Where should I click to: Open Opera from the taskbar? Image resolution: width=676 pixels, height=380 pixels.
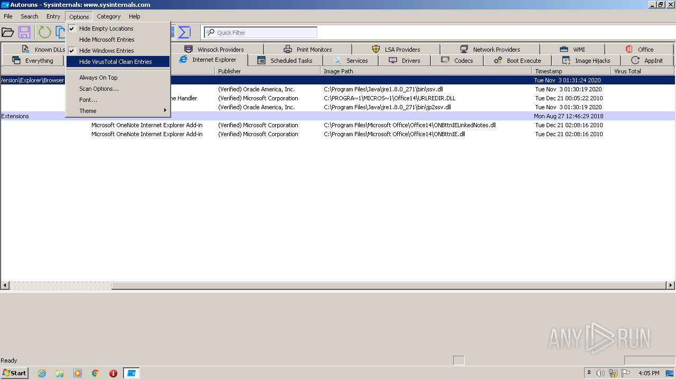113,373
